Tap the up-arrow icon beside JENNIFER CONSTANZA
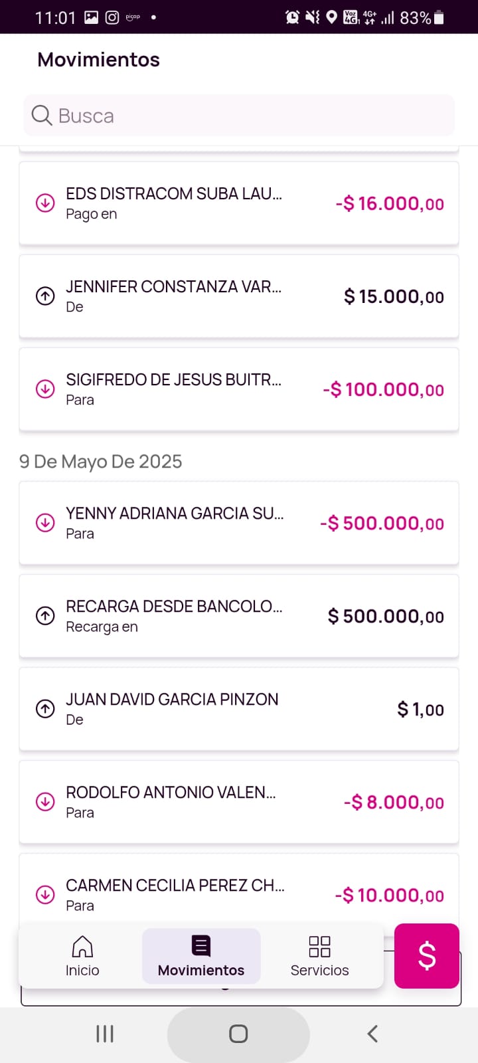The height and width of the screenshot is (1063, 478). (x=45, y=296)
